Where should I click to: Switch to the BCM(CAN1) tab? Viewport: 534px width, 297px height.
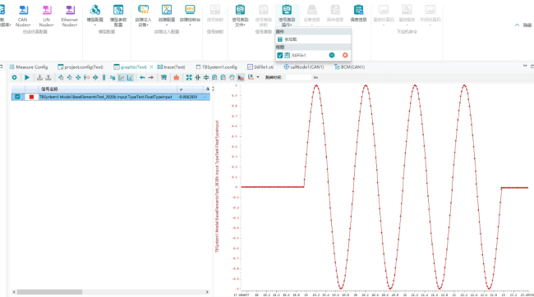tap(349, 67)
